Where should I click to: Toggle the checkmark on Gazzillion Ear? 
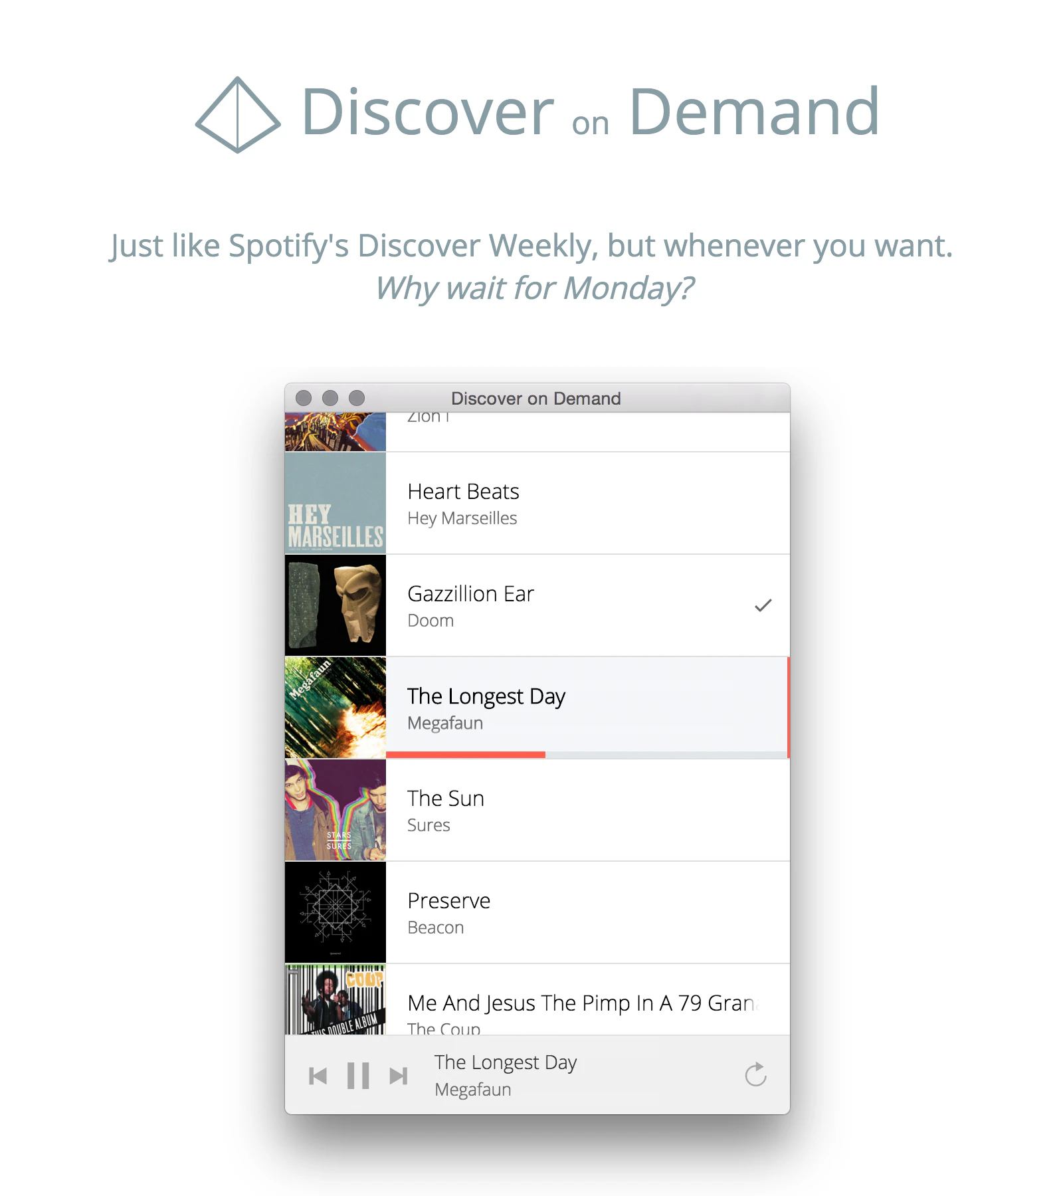(763, 604)
